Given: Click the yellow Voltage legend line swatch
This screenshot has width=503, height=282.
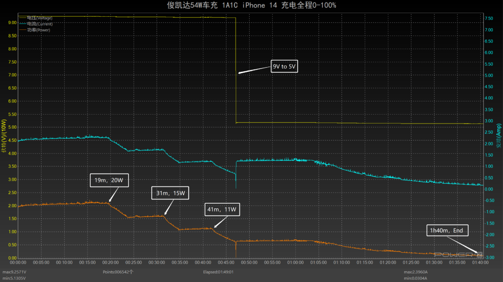Looking at the screenshot, I should click(23, 18).
